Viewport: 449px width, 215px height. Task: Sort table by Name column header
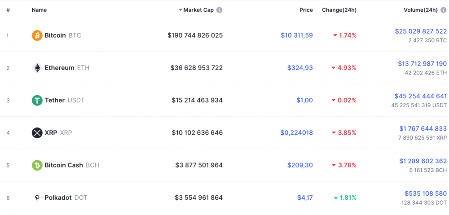[x=39, y=10]
